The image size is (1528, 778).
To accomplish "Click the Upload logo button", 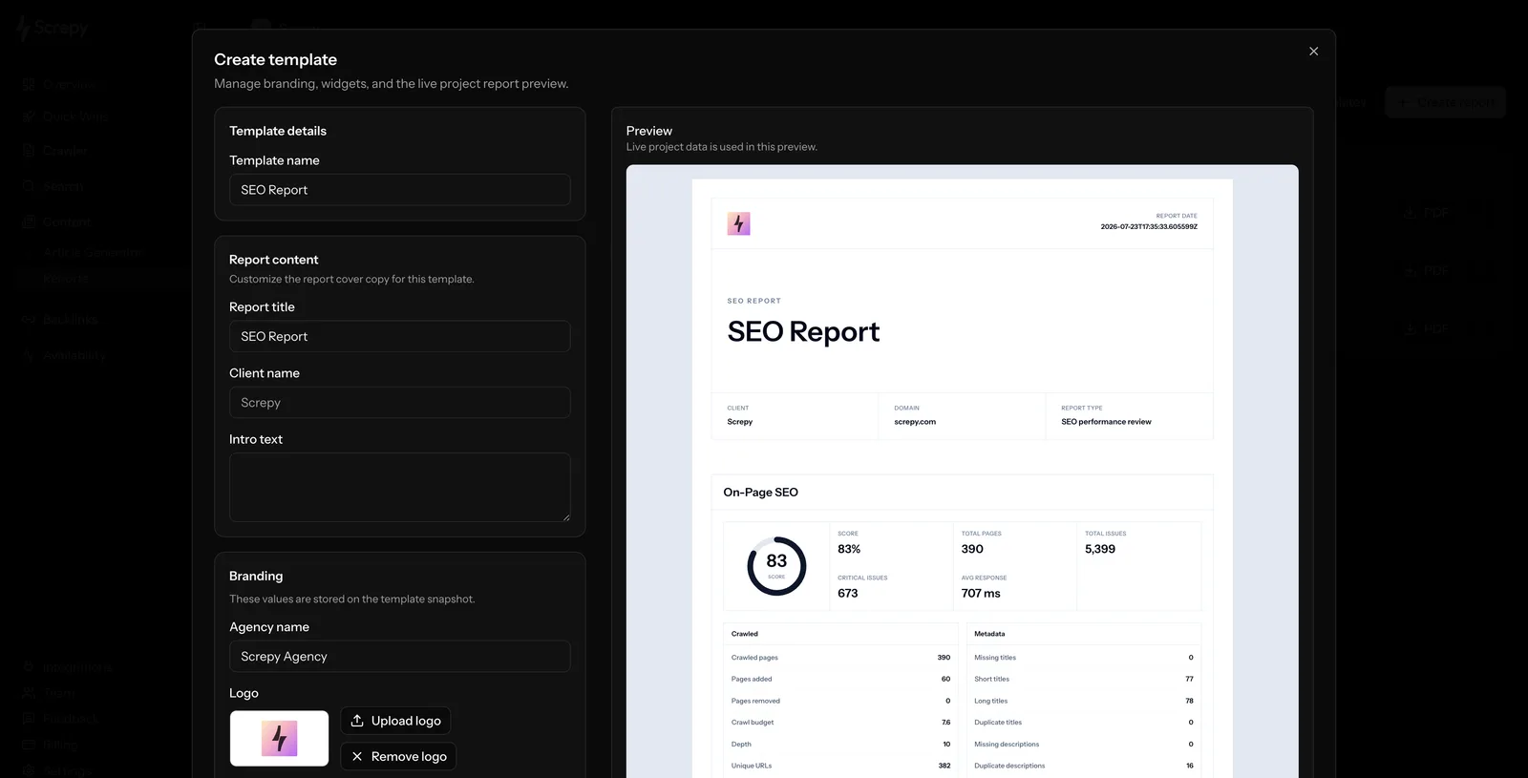I will pos(395,721).
